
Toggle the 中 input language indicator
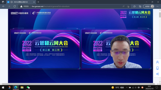139,88
